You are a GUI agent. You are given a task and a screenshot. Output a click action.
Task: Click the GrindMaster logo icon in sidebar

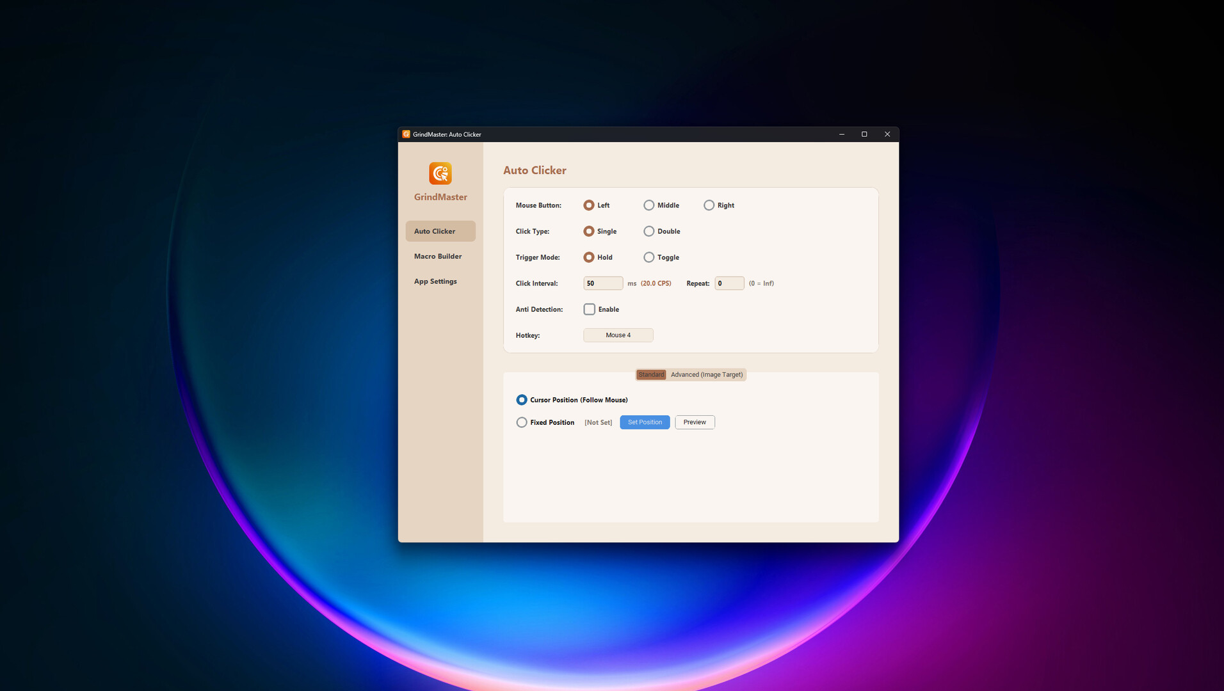pos(440,173)
